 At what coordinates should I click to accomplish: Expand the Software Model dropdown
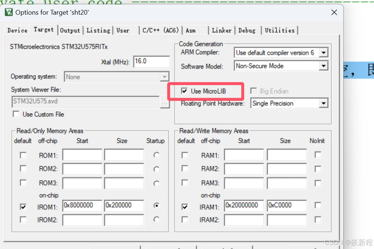pyautogui.click(x=323, y=66)
